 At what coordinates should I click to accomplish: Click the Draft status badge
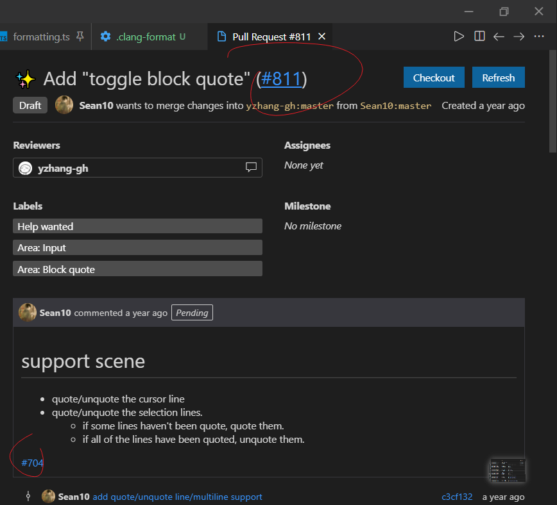[30, 105]
